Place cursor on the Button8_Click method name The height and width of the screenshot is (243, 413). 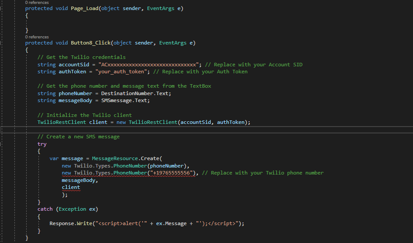coord(90,43)
